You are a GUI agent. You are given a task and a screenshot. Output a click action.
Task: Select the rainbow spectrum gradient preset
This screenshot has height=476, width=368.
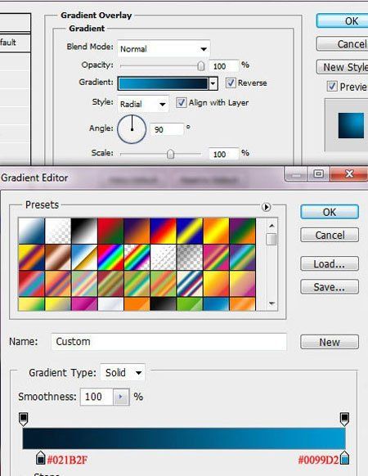[110, 257]
